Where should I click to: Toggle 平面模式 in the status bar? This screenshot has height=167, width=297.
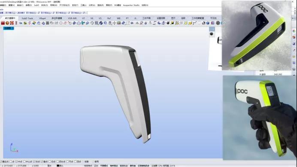[x=104, y=166]
